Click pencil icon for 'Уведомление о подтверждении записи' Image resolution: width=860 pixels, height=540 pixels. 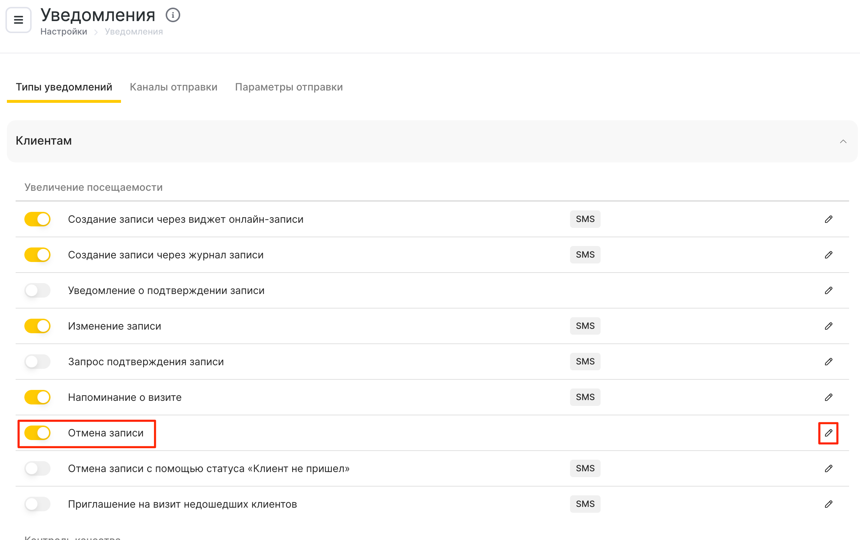[828, 290]
